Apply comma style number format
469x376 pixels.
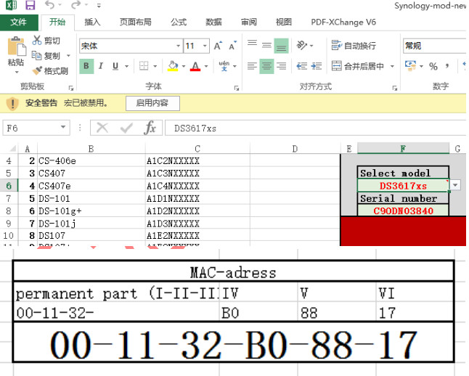(x=447, y=66)
